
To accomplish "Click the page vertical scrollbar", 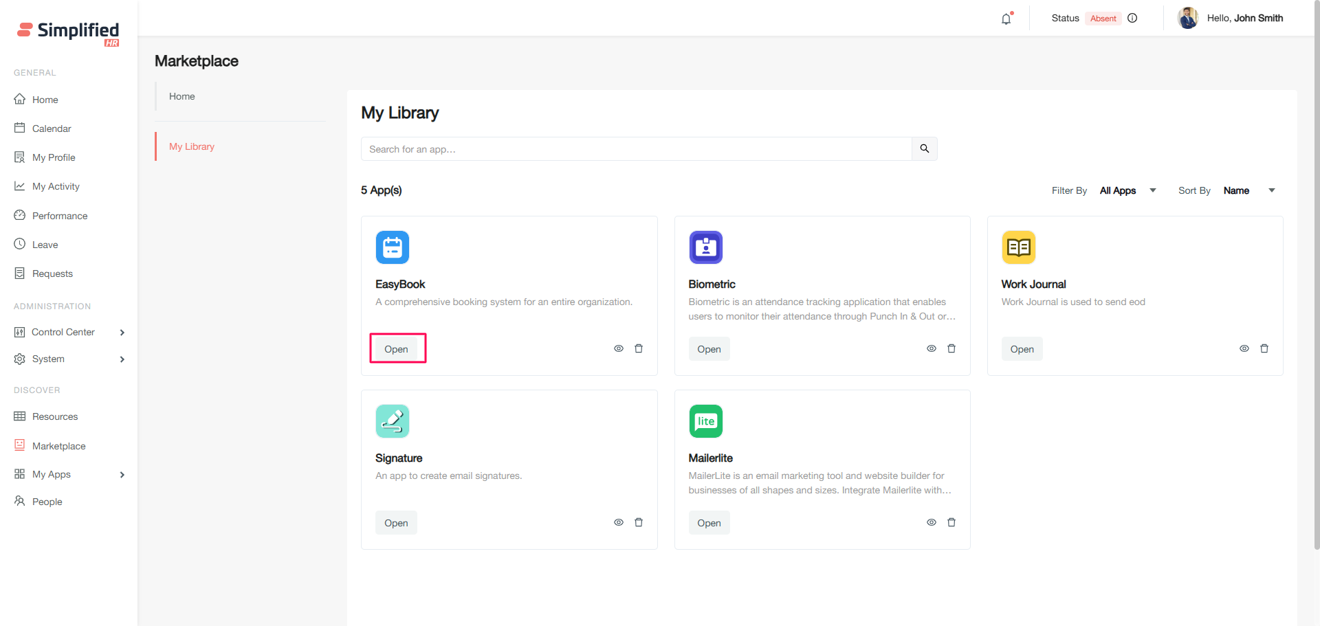I will [1316, 275].
